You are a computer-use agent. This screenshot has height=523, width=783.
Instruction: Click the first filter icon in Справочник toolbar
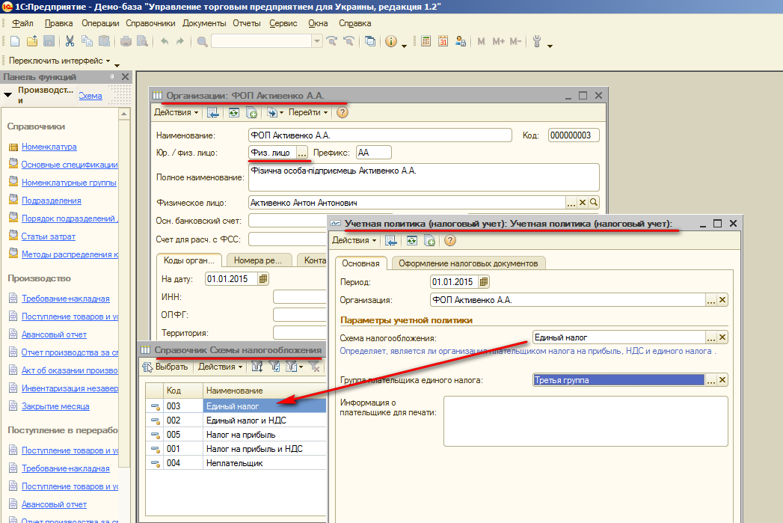tap(257, 367)
